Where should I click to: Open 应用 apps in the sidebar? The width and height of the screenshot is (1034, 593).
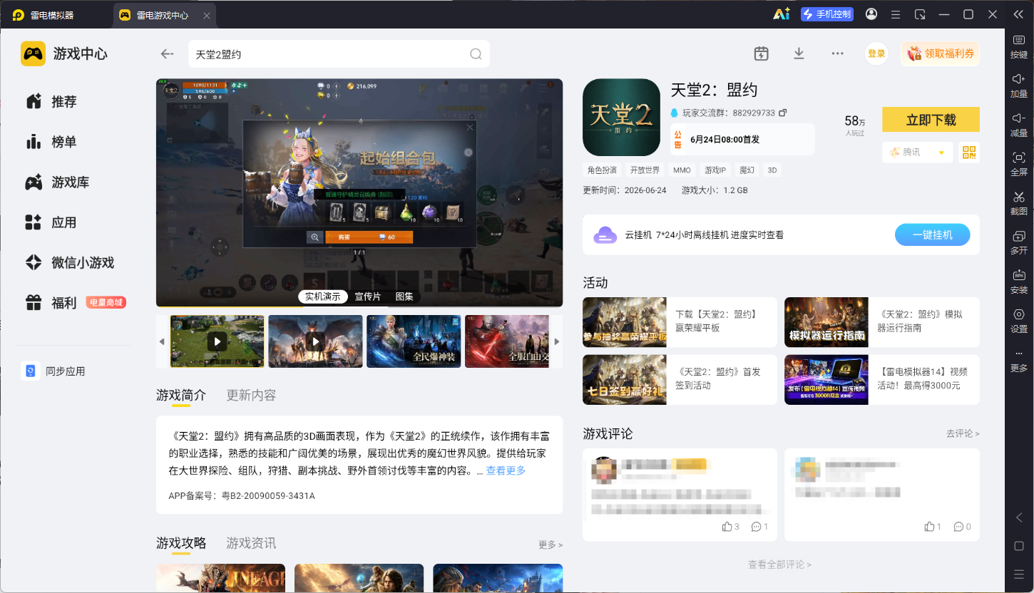pos(51,222)
